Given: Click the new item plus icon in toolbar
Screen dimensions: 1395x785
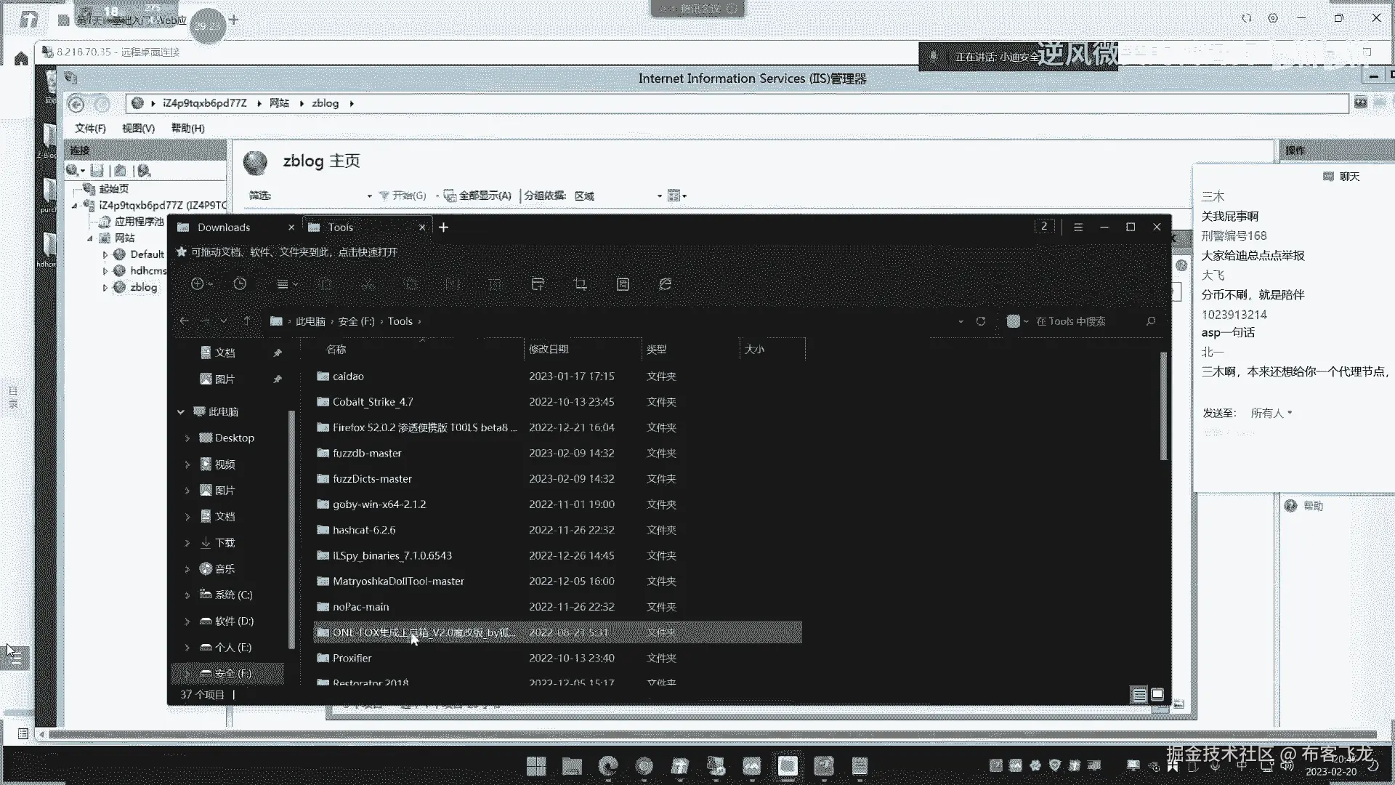Looking at the screenshot, I should pyautogui.click(x=198, y=284).
